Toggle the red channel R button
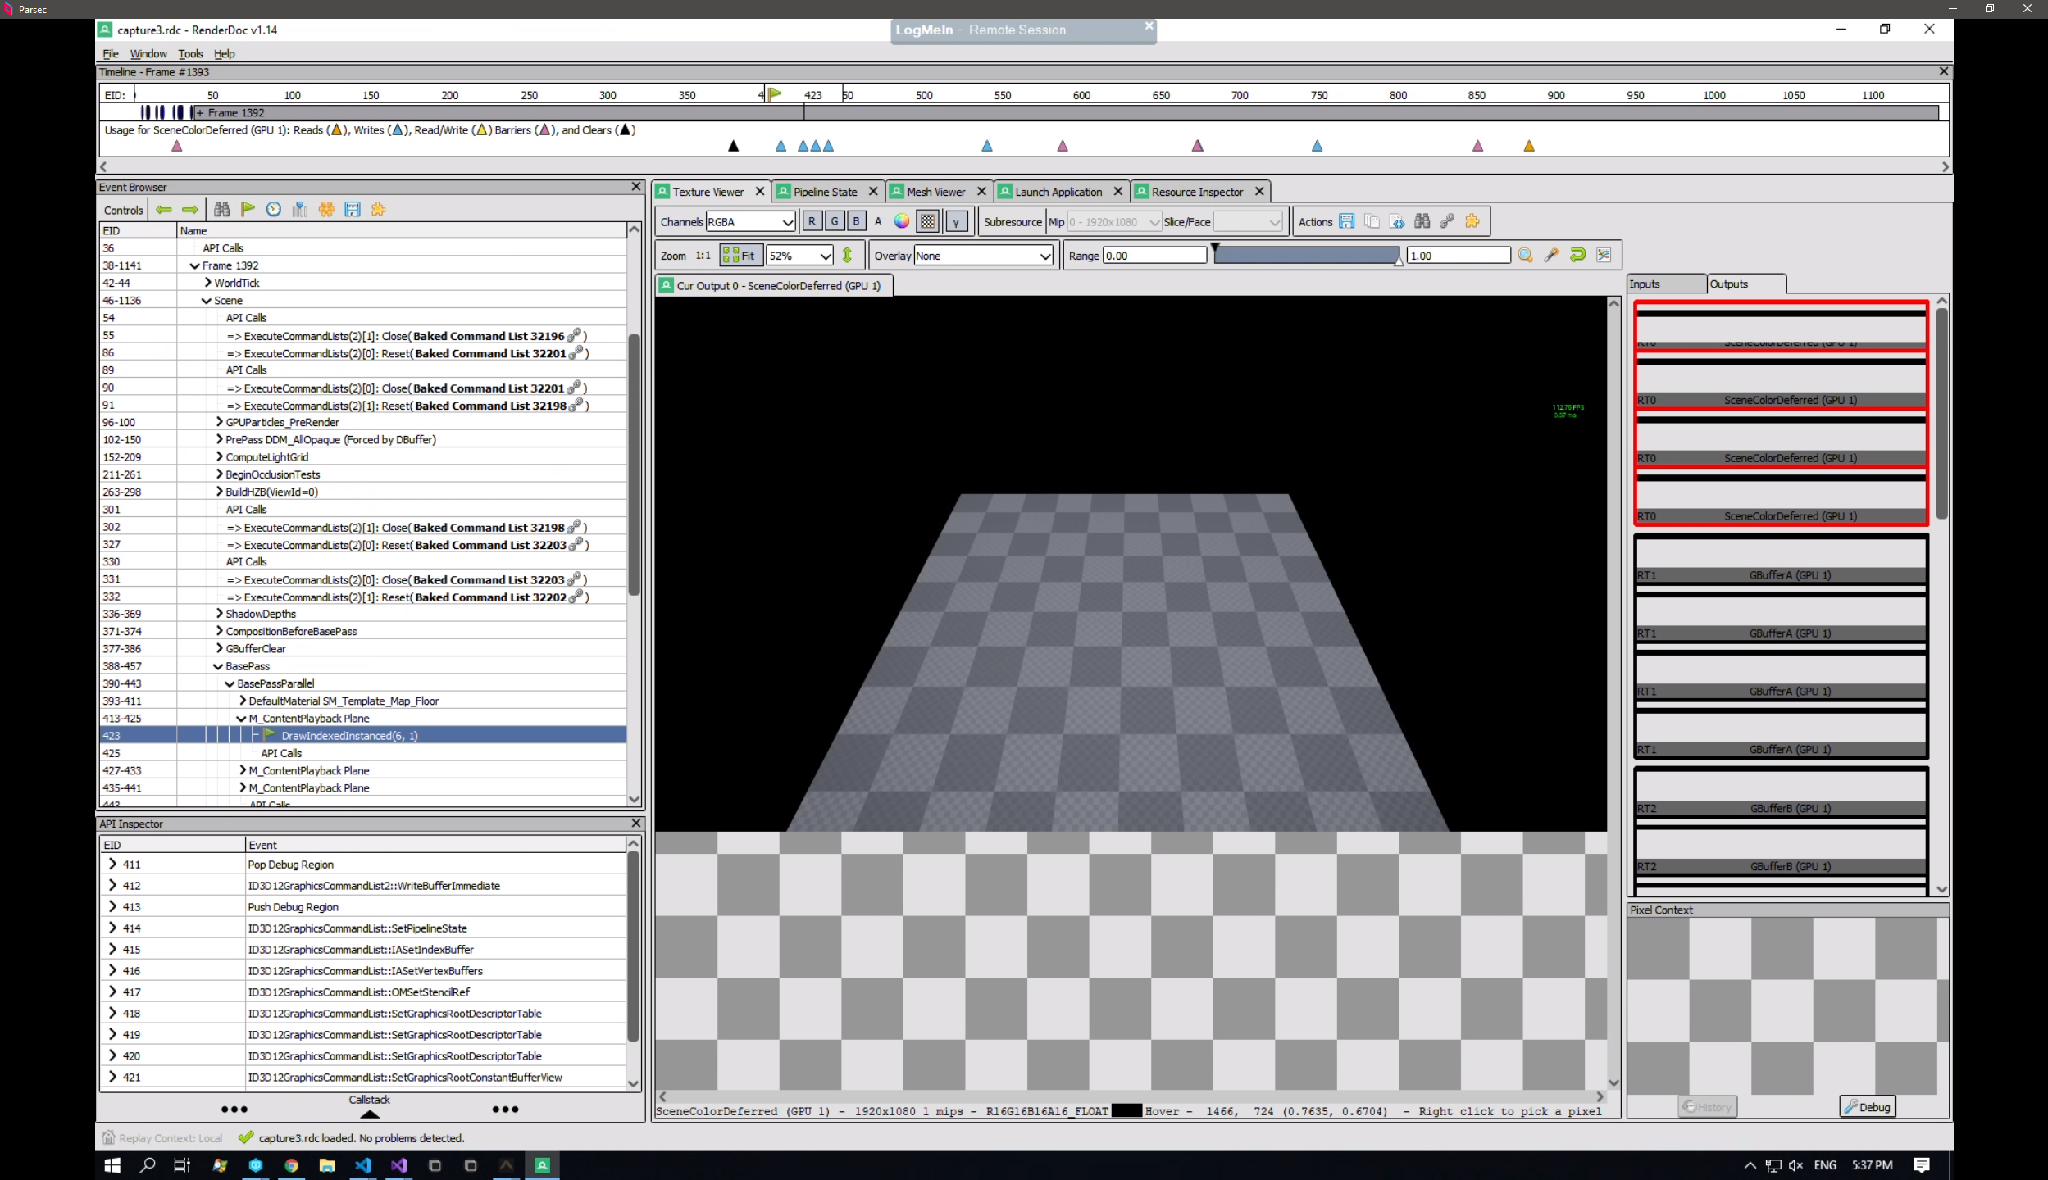The image size is (2048, 1180). (x=812, y=221)
